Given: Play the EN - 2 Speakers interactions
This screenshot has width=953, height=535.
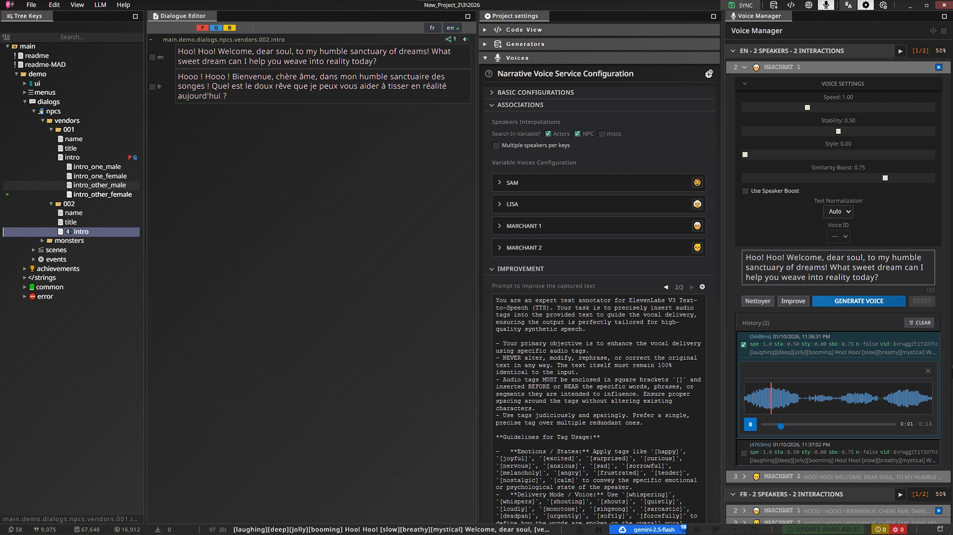Looking at the screenshot, I should click(900, 51).
